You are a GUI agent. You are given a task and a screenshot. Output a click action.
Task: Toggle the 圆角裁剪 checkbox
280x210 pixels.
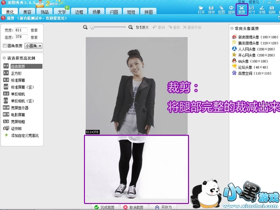pos(5,46)
